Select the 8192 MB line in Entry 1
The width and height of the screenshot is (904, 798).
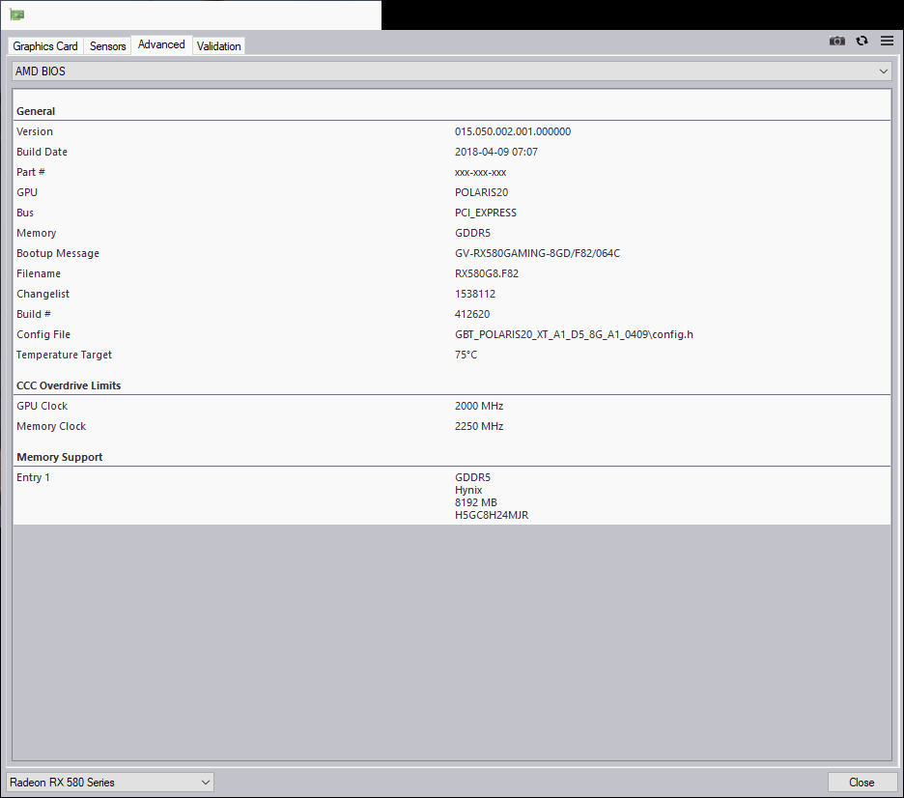(475, 502)
